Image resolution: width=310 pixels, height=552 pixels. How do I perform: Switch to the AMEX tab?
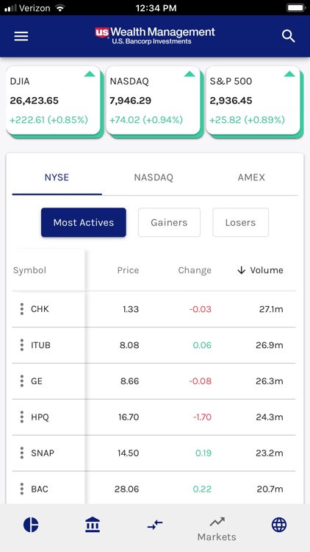251,177
